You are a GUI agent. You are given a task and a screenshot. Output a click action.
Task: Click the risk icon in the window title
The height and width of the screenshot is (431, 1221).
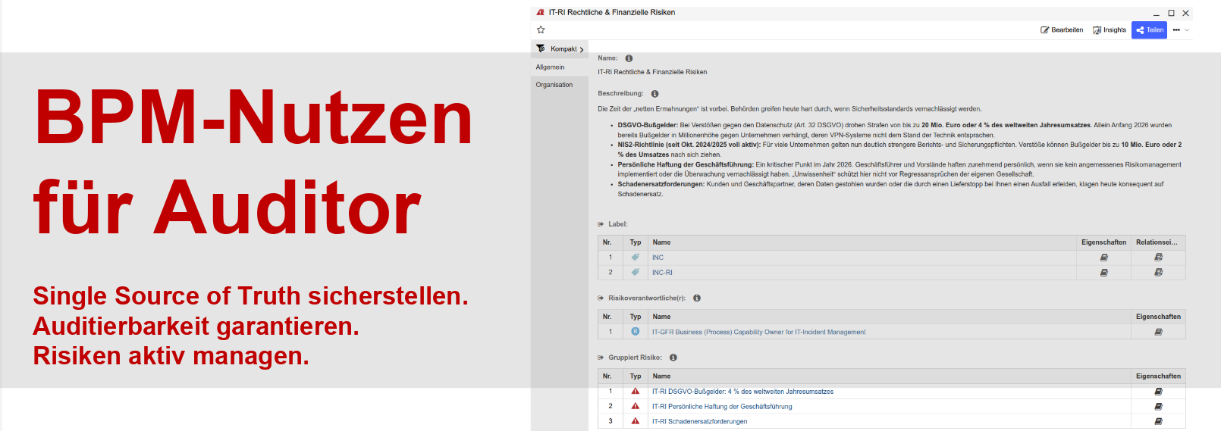540,13
